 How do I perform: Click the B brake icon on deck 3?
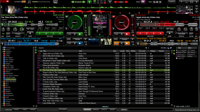(x=66, y=29)
